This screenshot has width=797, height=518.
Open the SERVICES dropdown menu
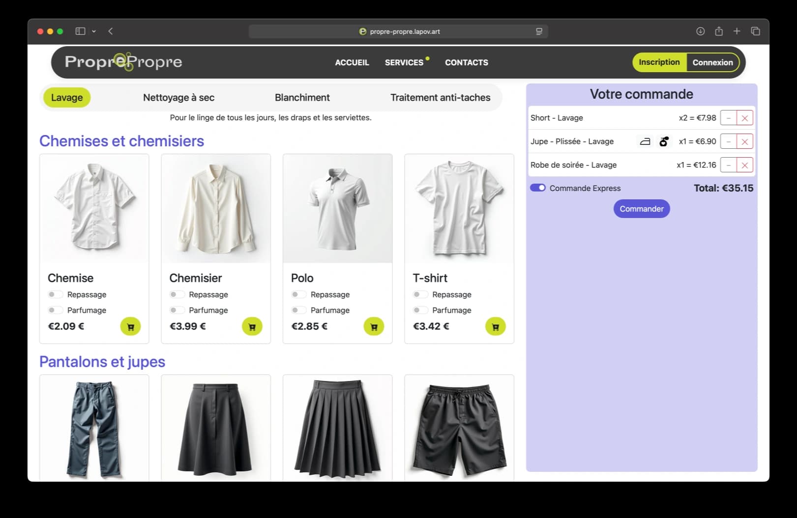tap(404, 62)
